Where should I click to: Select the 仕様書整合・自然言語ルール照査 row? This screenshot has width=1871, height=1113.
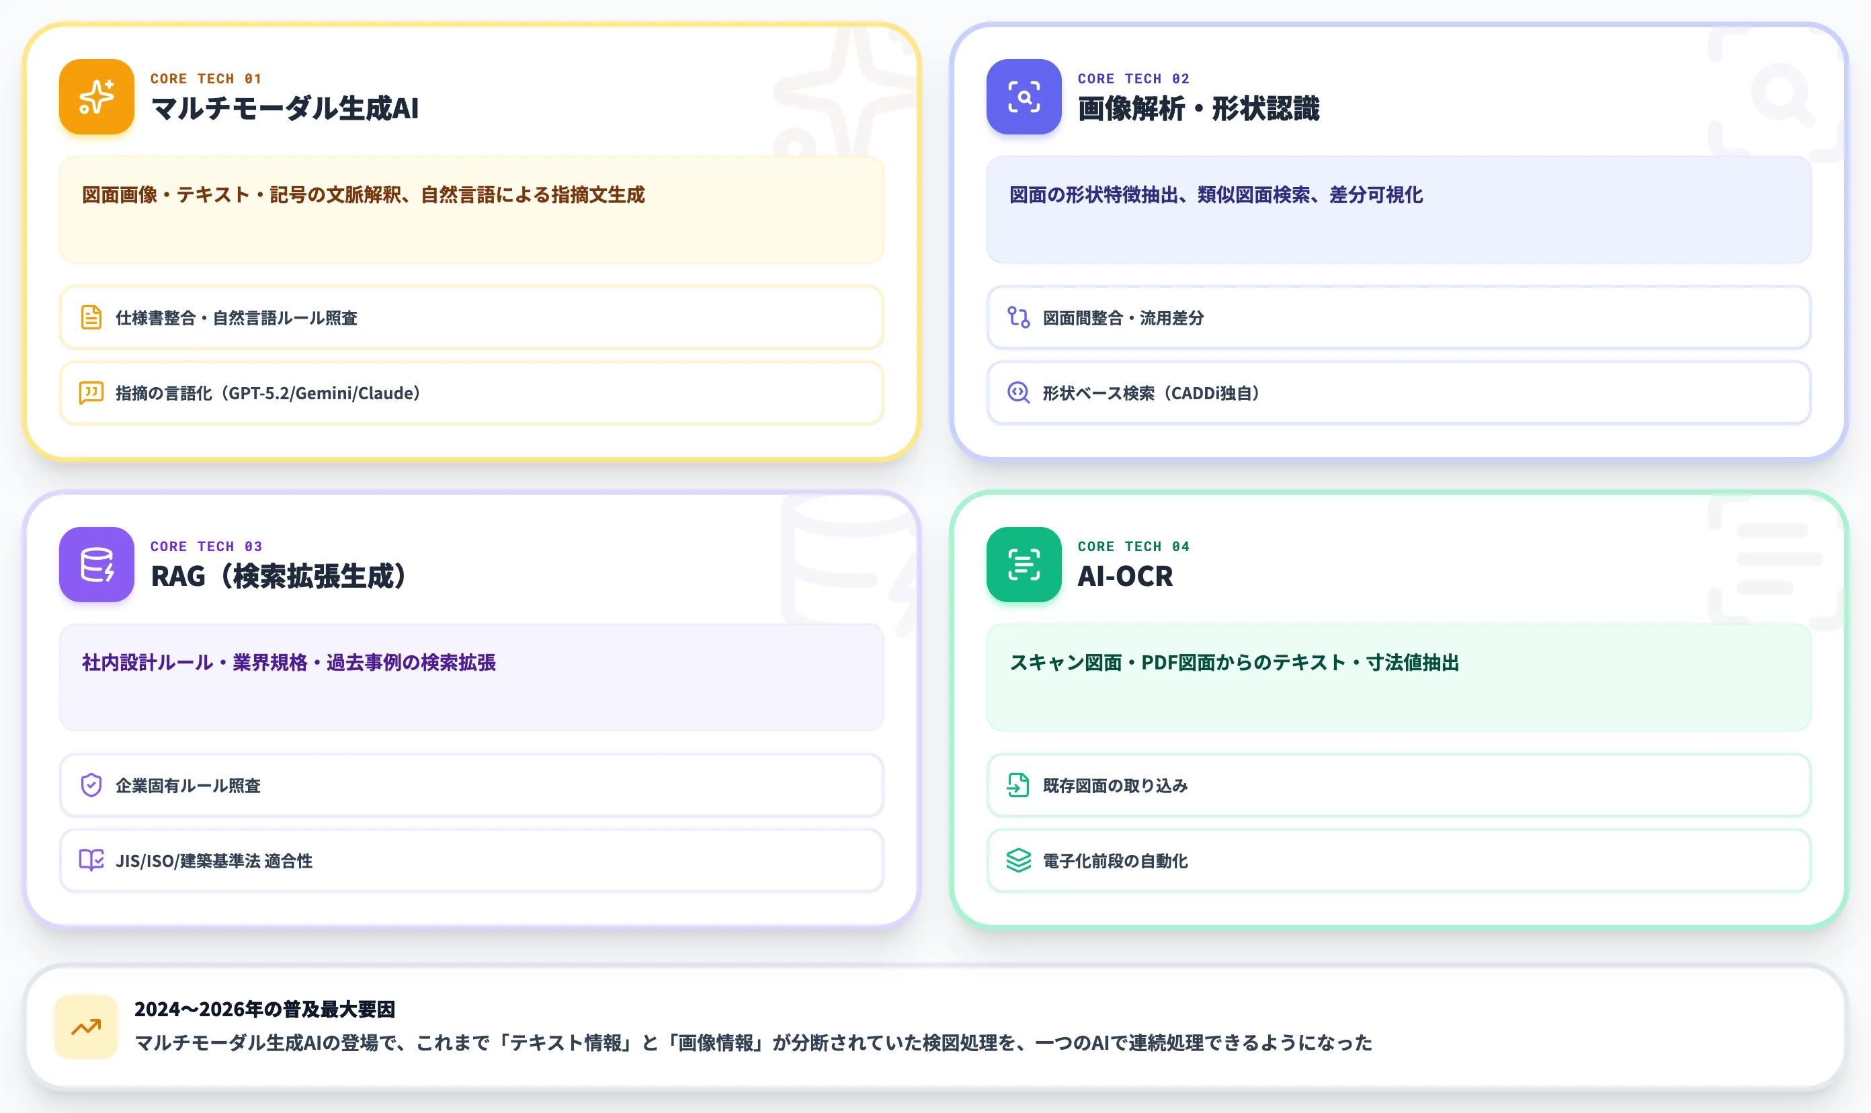[x=472, y=317]
